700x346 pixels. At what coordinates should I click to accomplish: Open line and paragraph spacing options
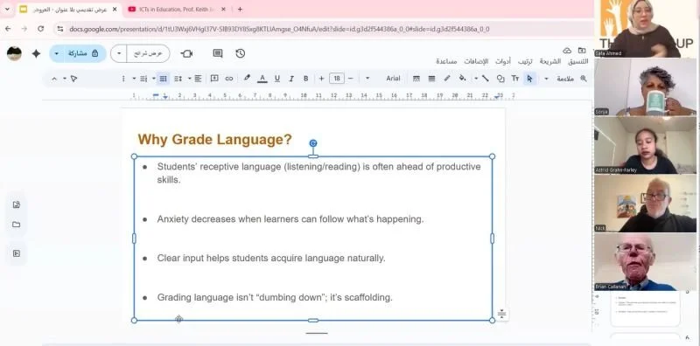tap(178, 79)
